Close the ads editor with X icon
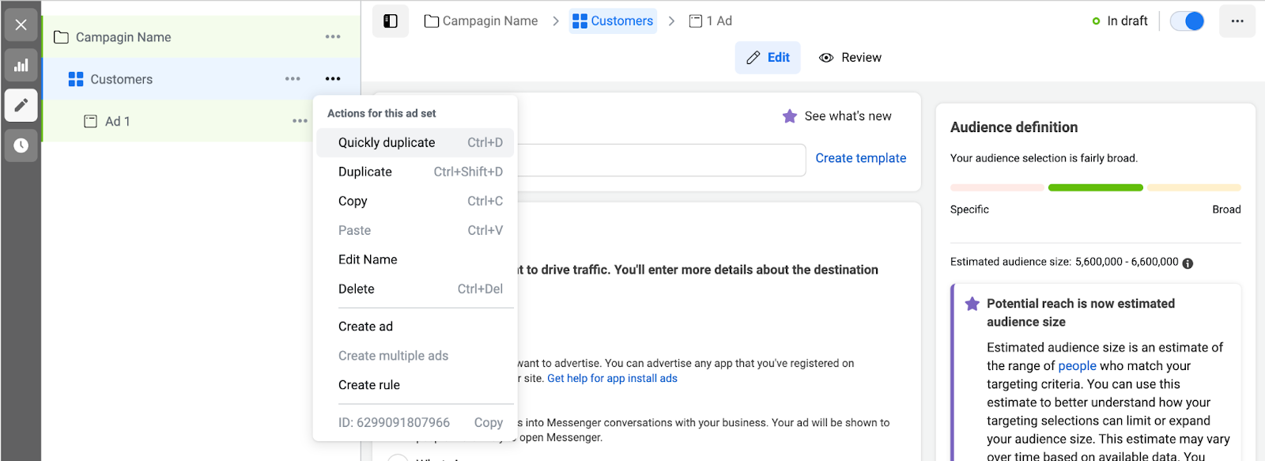The width and height of the screenshot is (1265, 461). click(21, 25)
